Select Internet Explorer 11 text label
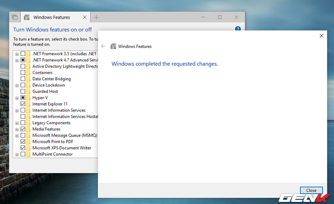 coord(50,104)
